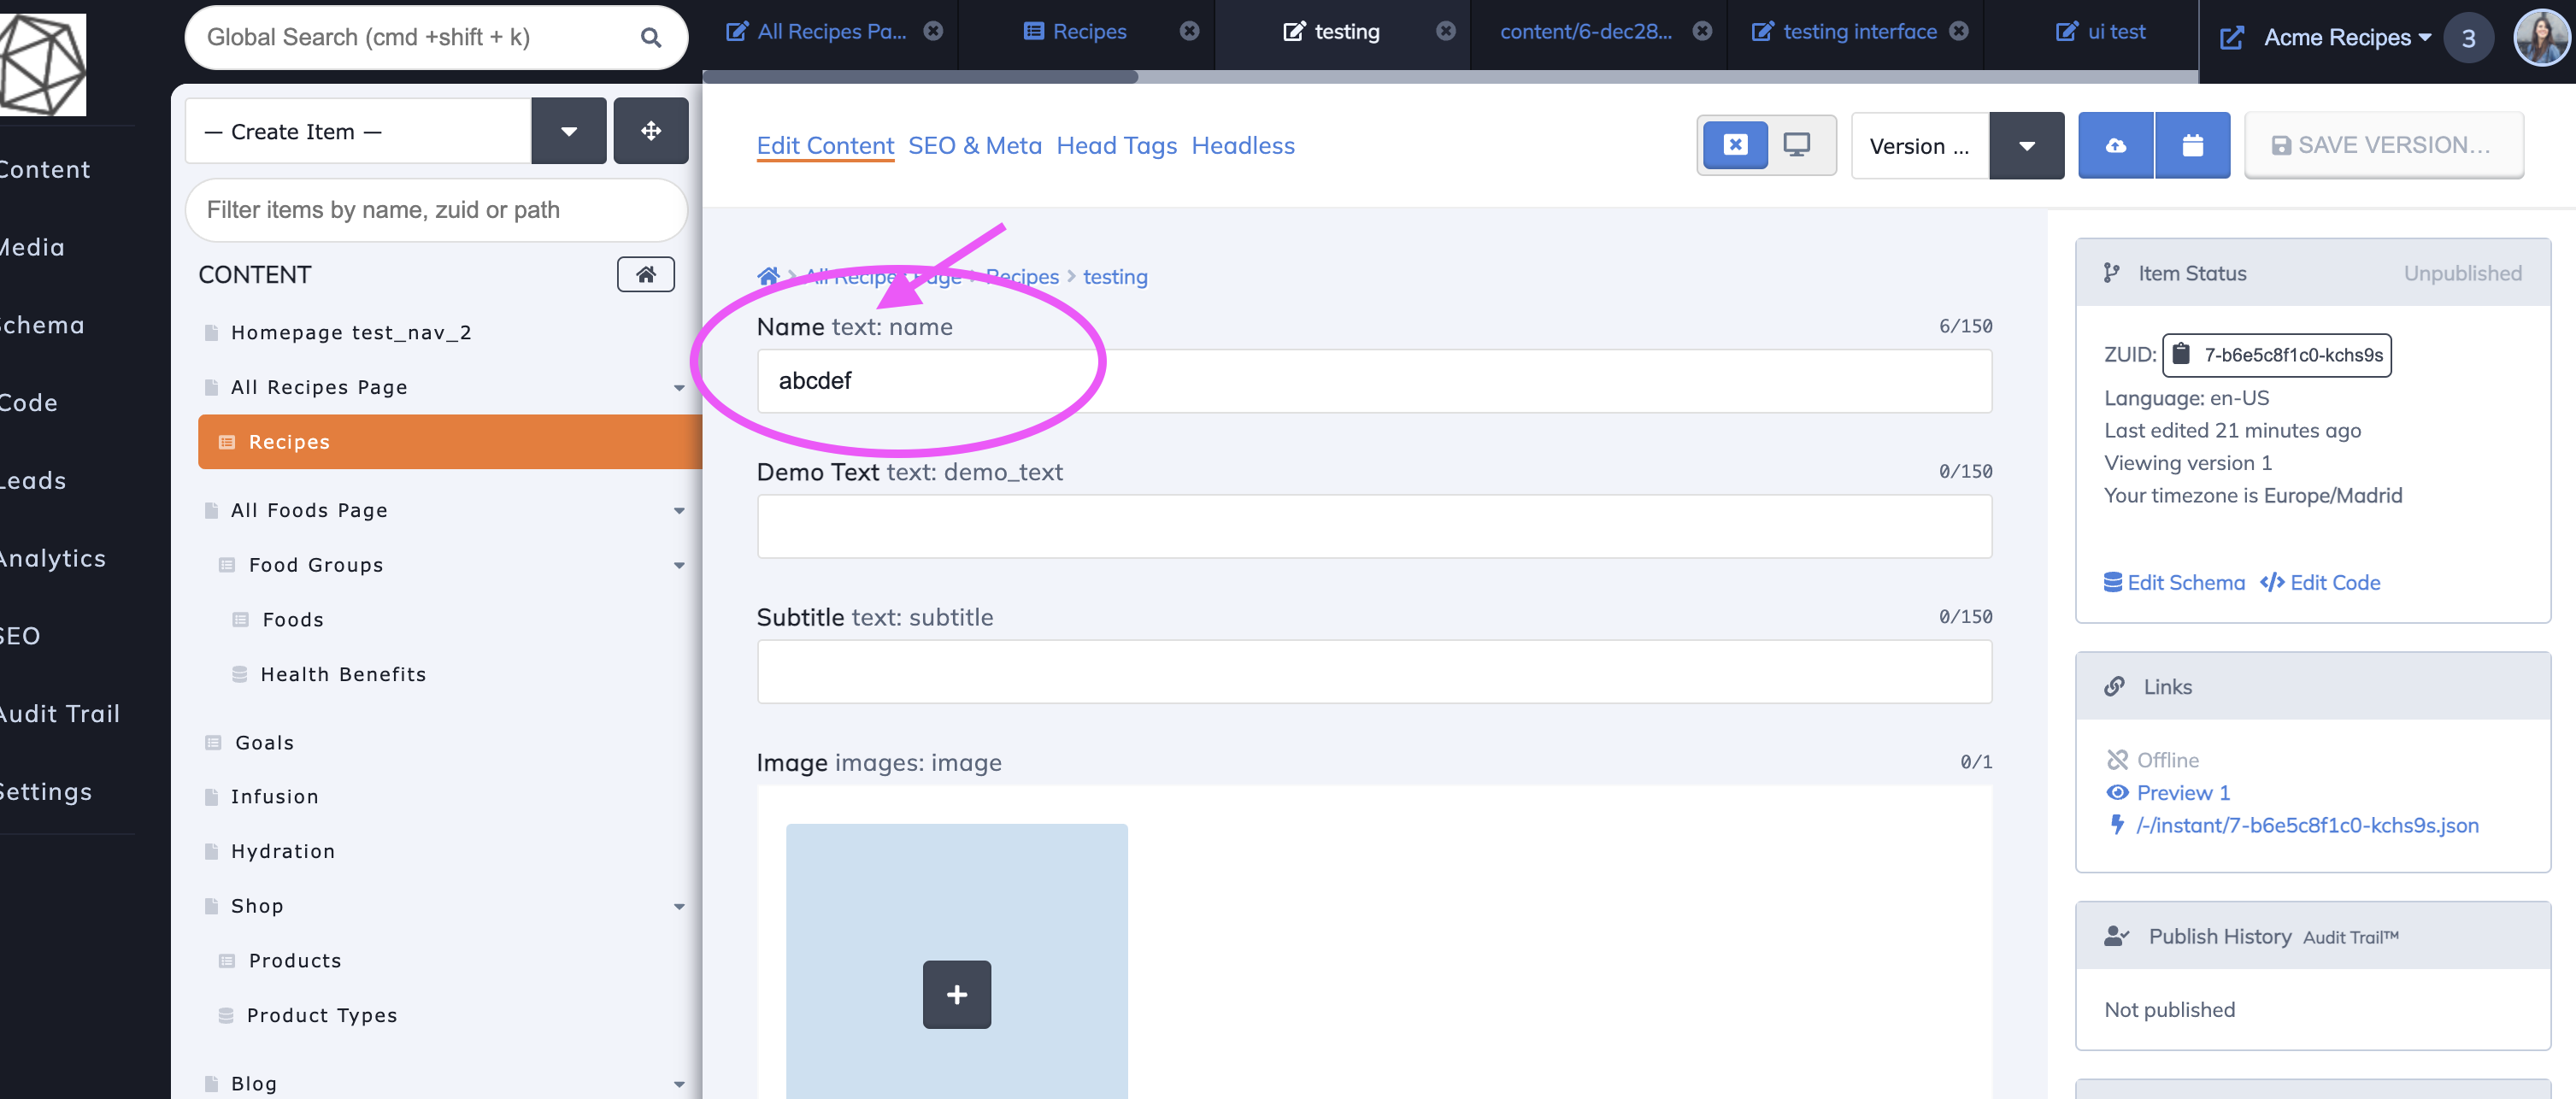Open the cloud upload publish icon
Screen dimensions: 2576x1099
[2117, 144]
